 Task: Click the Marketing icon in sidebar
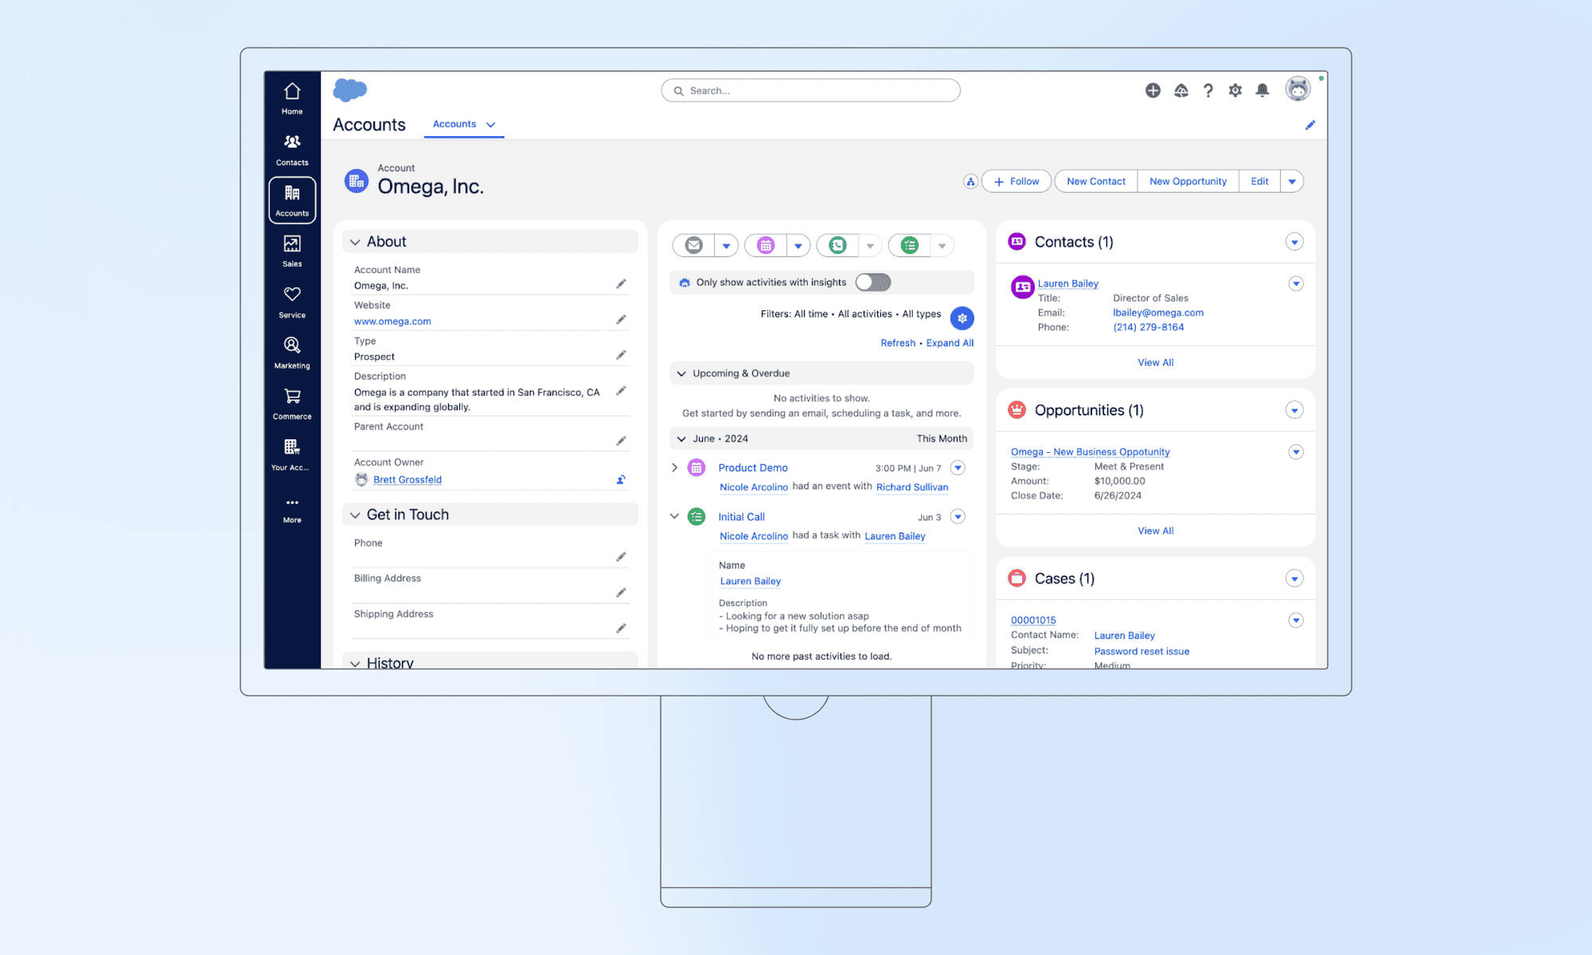tap(291, 353)
